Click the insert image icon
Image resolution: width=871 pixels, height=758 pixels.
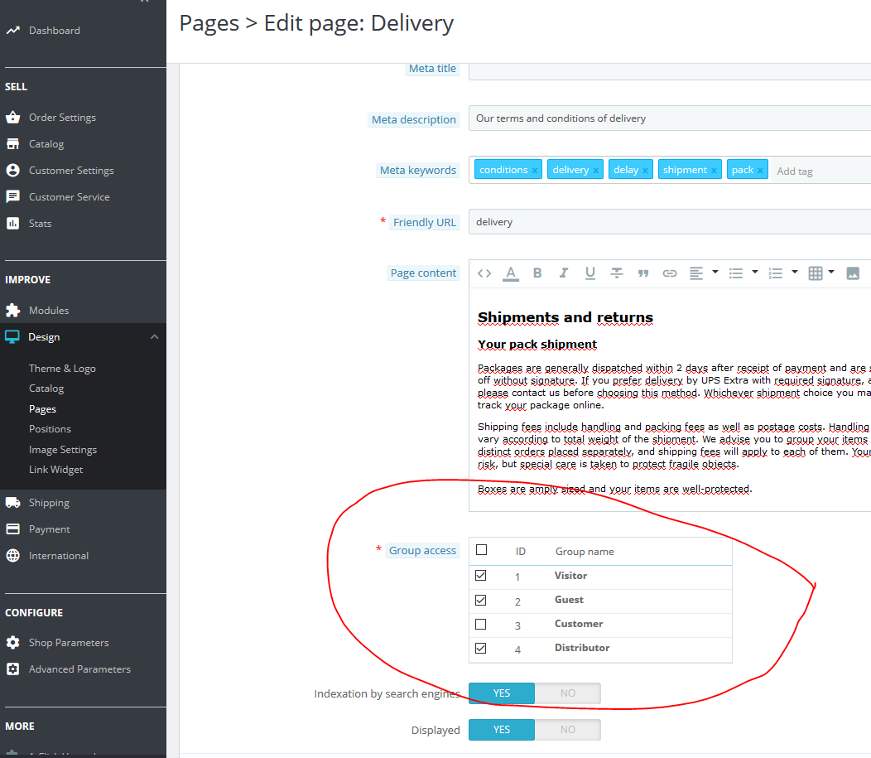(853, 273)
